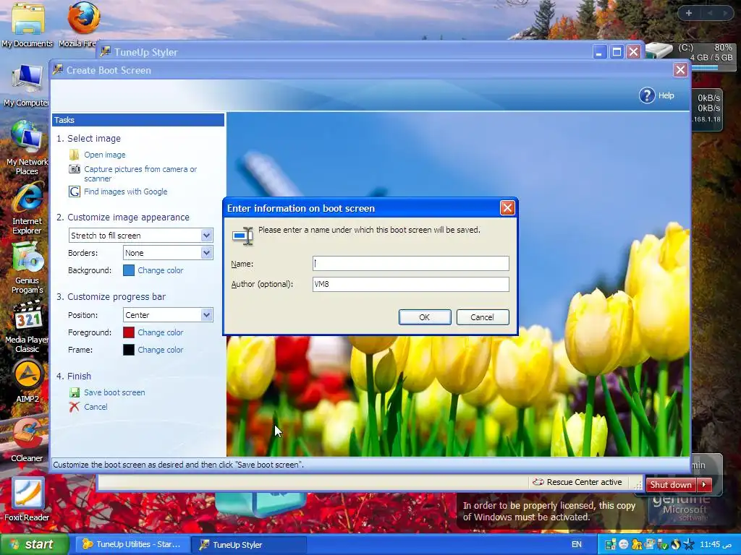Click EN language indicator in taskbar

pyautogui.click(x=577, y=545)
